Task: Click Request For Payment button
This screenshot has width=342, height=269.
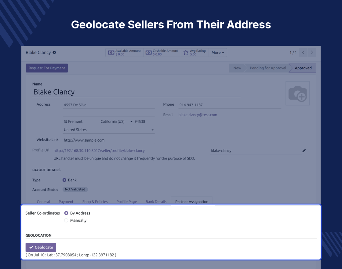Action: [x=47, y=68]
